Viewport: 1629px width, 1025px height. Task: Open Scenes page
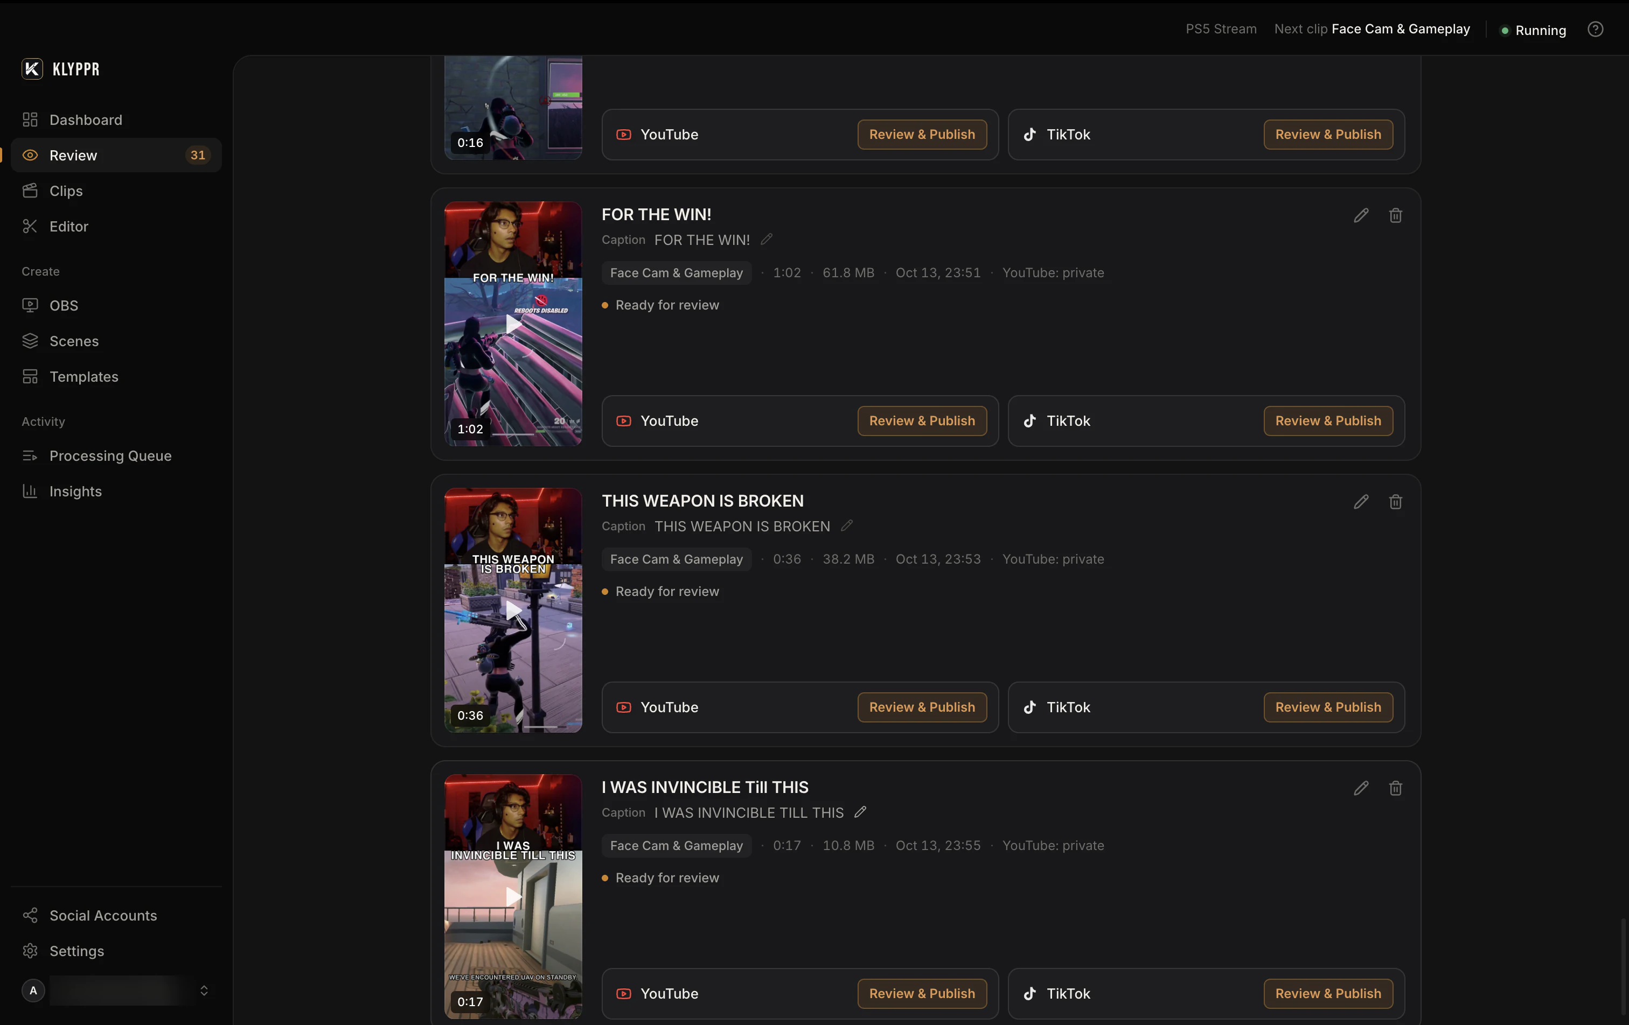click(x=116, y=341)
